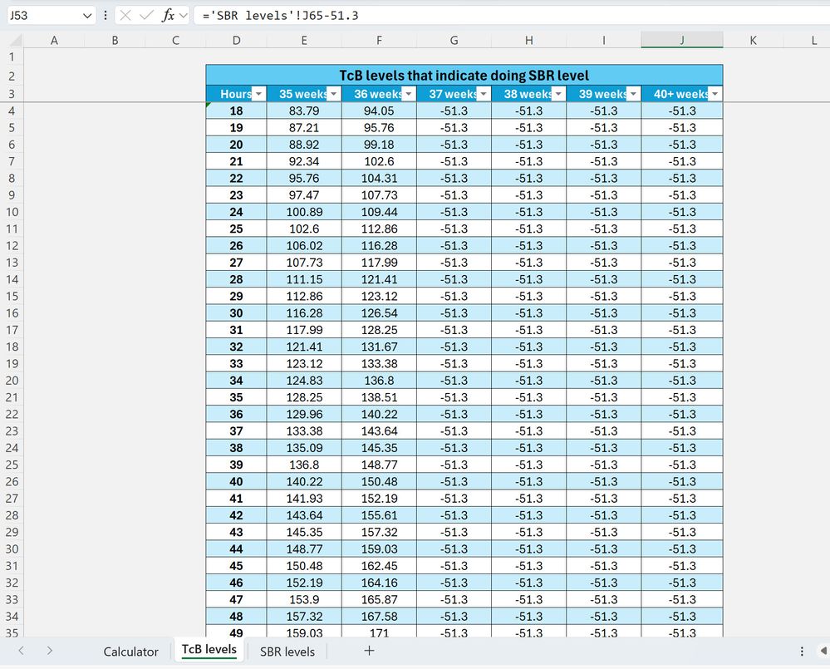The image size is (830, 669).
Task: Select row 34 header
Action: click(12, 617)
